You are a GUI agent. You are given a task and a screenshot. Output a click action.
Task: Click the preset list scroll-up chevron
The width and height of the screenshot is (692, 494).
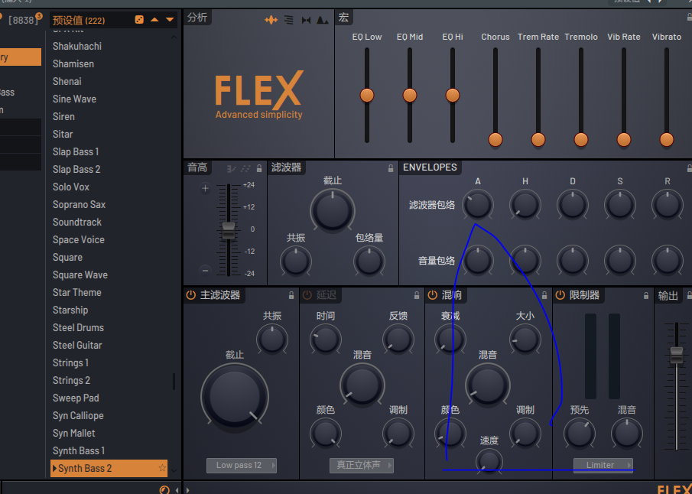[174, 37]
